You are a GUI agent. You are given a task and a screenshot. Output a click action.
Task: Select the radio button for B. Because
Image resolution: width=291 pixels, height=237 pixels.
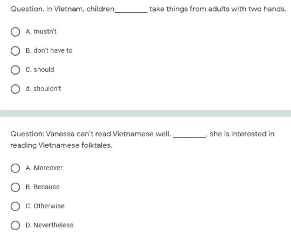[x=15, y=187]
